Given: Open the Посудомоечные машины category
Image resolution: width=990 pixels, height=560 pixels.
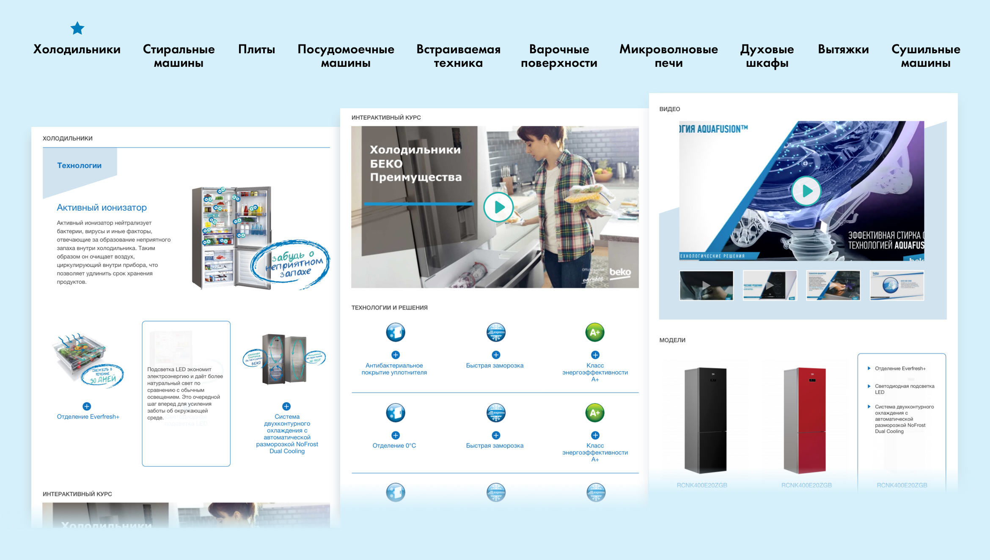Looking at the screenshot, I should click(346, 56).
